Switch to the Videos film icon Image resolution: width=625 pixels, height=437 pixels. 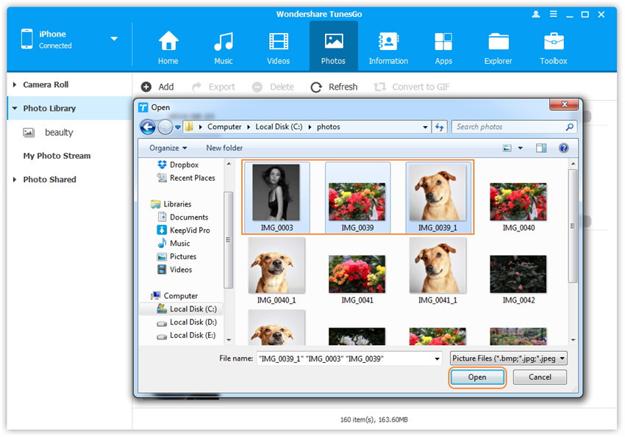(279, 42)
